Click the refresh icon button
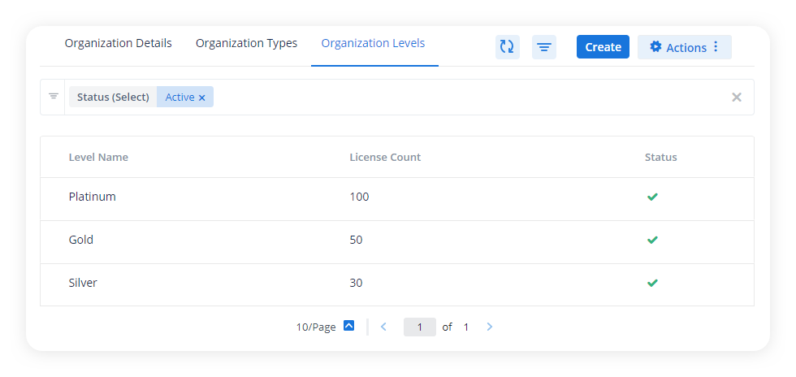The height and width of the screenshot is (377, 796). point(507,47)
